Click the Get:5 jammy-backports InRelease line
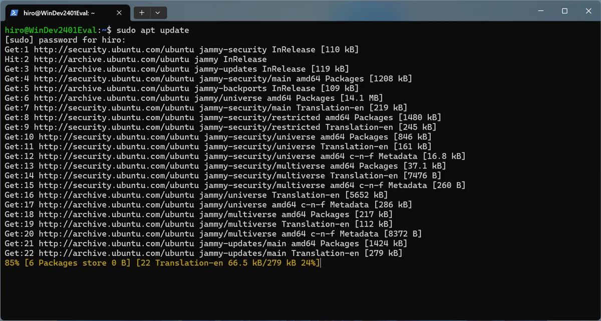This screenshot has width=601, height=321. [182, 88]
